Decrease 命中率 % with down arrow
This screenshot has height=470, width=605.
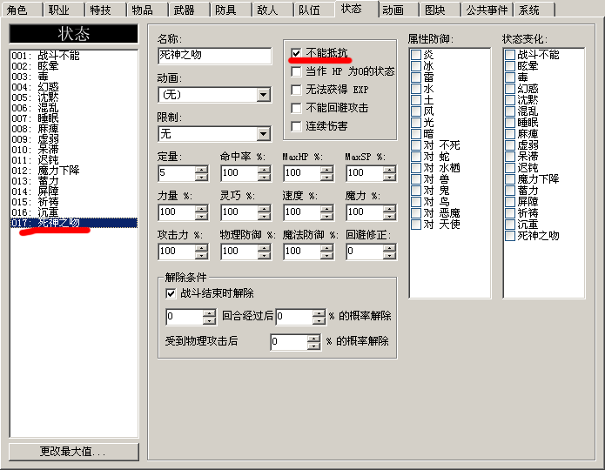(264, 177)
